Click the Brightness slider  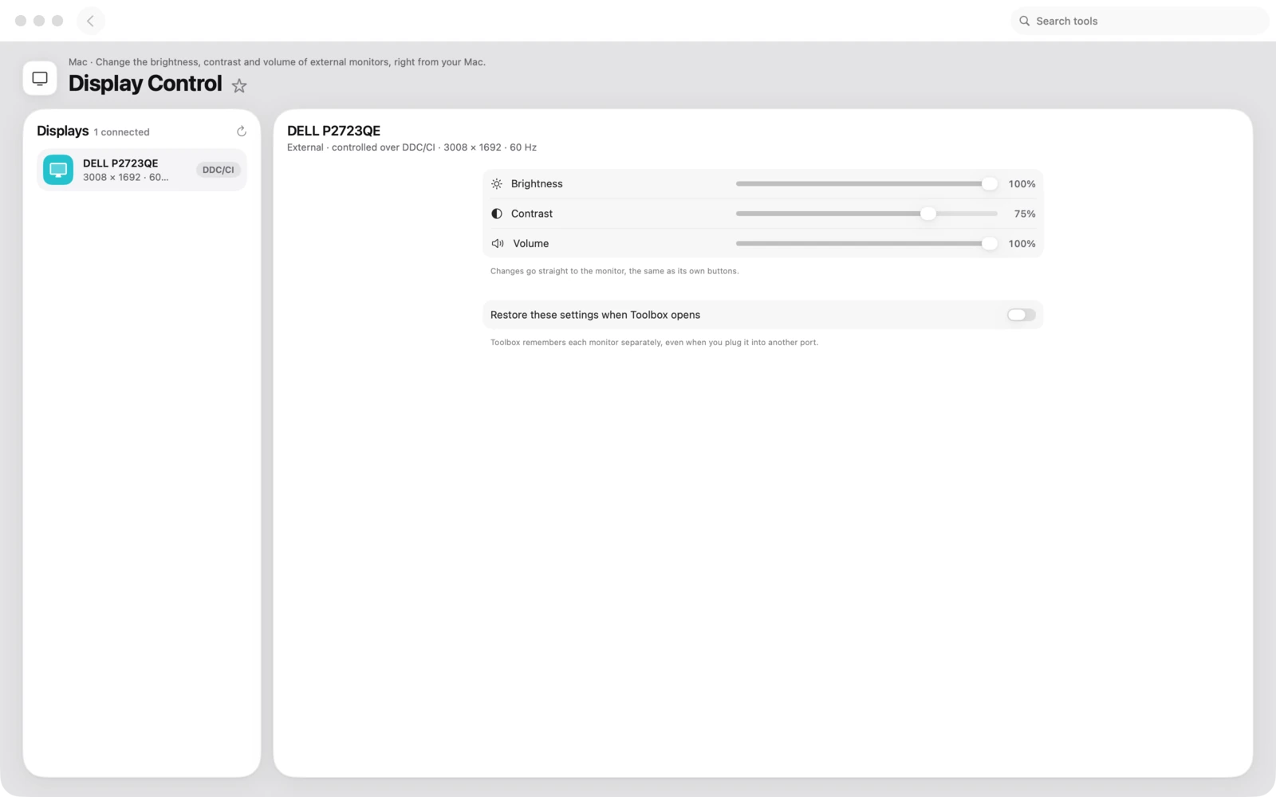click(867, 184)
